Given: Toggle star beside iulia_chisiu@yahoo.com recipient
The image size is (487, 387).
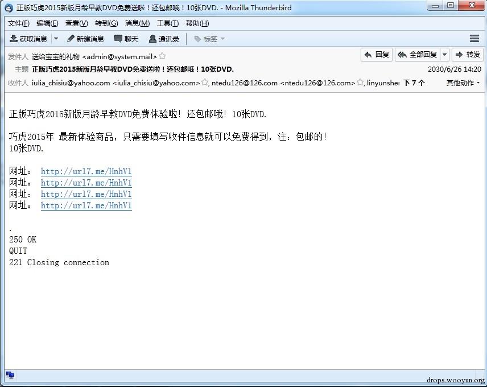Looking at the screenshot, I should pyautogui.click(x=205, y=83).
